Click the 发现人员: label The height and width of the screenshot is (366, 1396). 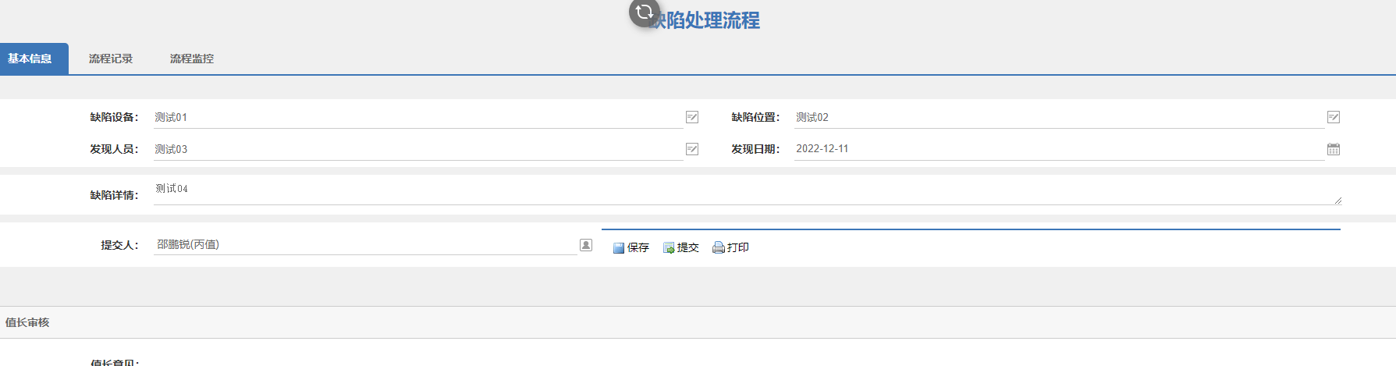pyautogui.click(x=114, y=149)
